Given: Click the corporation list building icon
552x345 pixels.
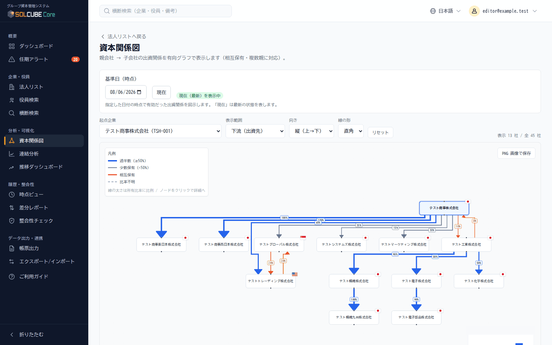Looking at the screenshot, I should click(12, 87).
